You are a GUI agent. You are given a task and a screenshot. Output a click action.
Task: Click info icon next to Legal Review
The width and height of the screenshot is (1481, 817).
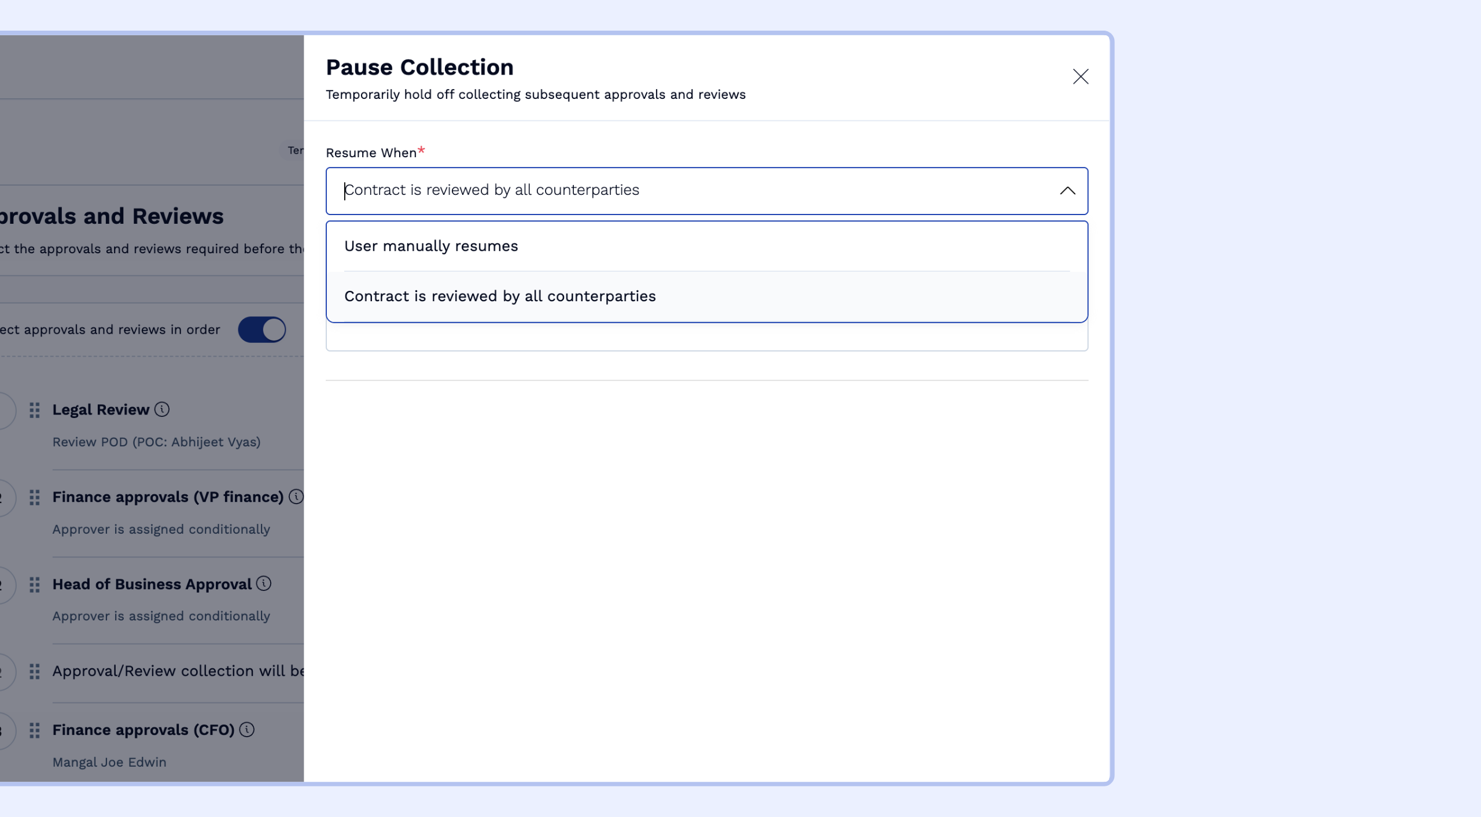point(162,409)
